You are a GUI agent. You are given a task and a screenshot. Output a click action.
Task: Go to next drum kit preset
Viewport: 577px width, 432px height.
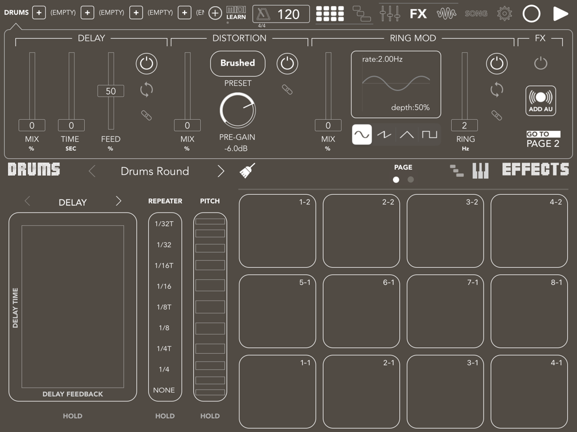(220, 171)
